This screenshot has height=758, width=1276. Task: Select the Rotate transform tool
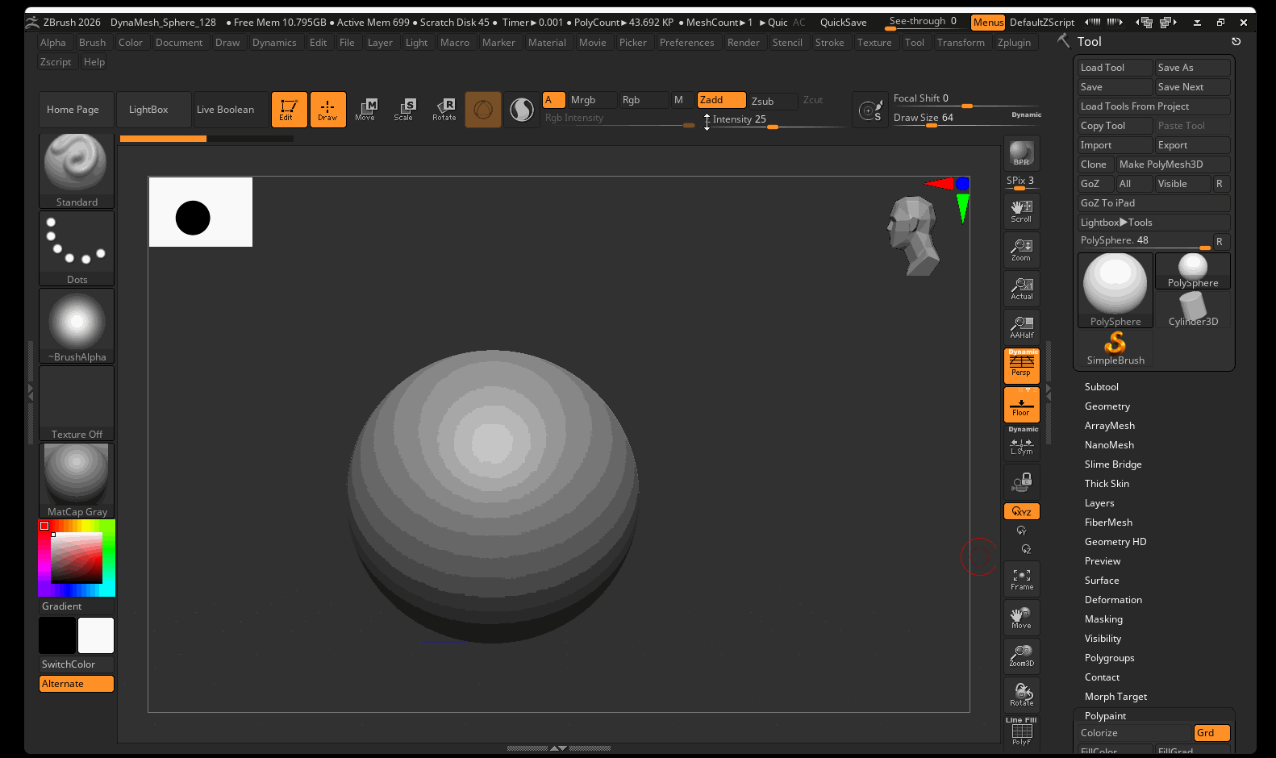tap(444, 110)
